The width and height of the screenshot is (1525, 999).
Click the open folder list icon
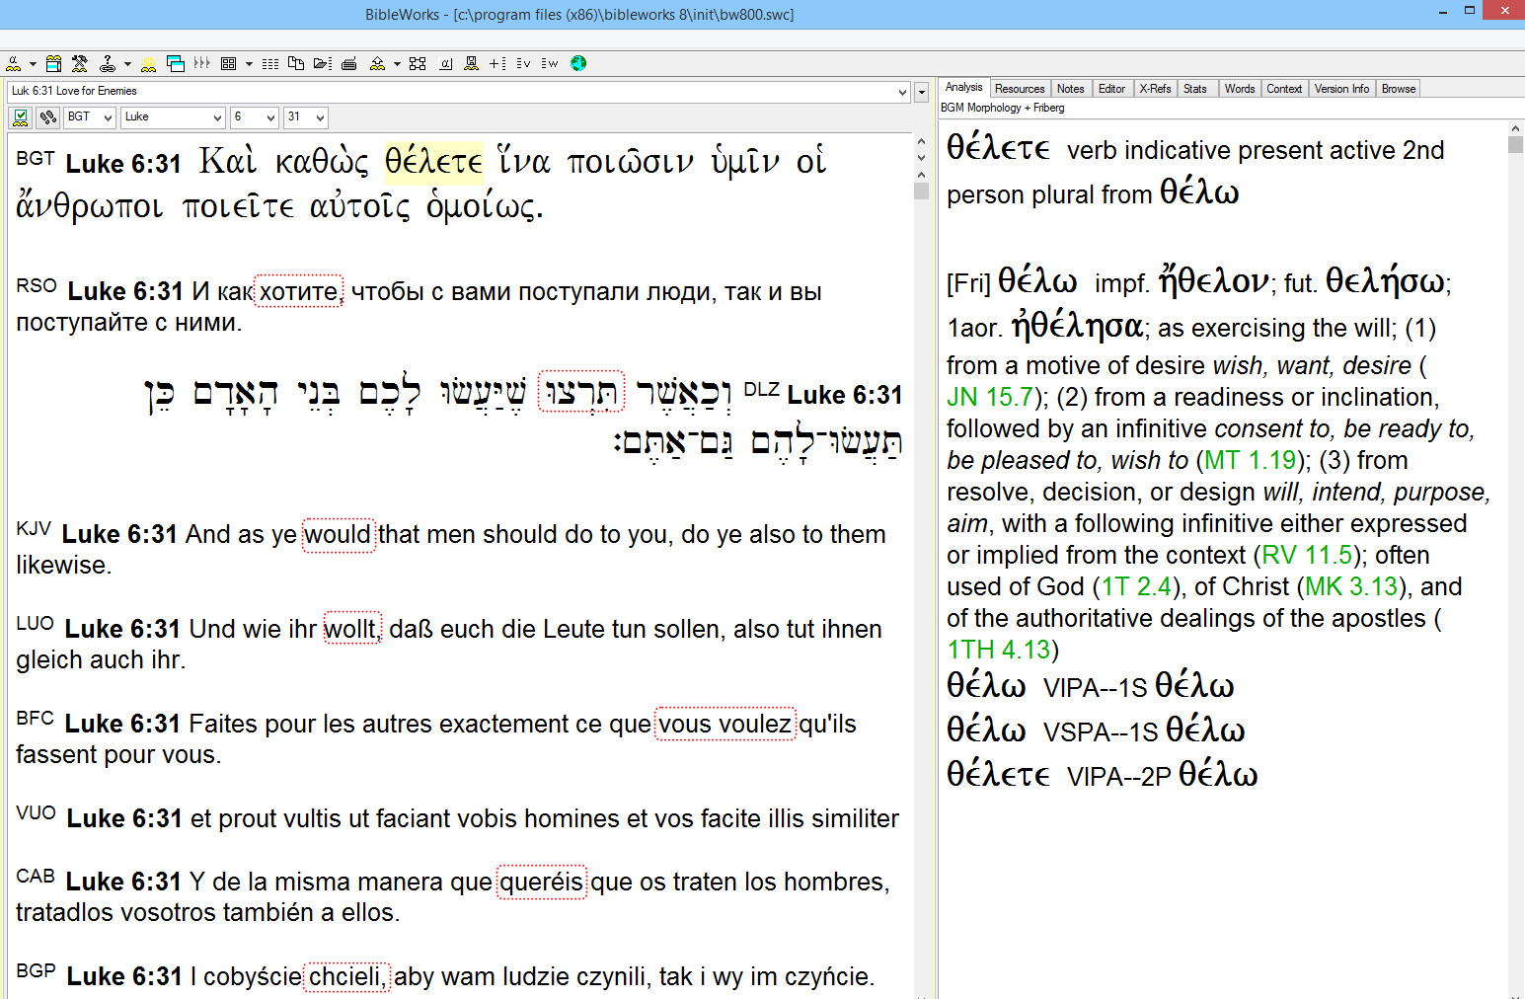point(323,63)
